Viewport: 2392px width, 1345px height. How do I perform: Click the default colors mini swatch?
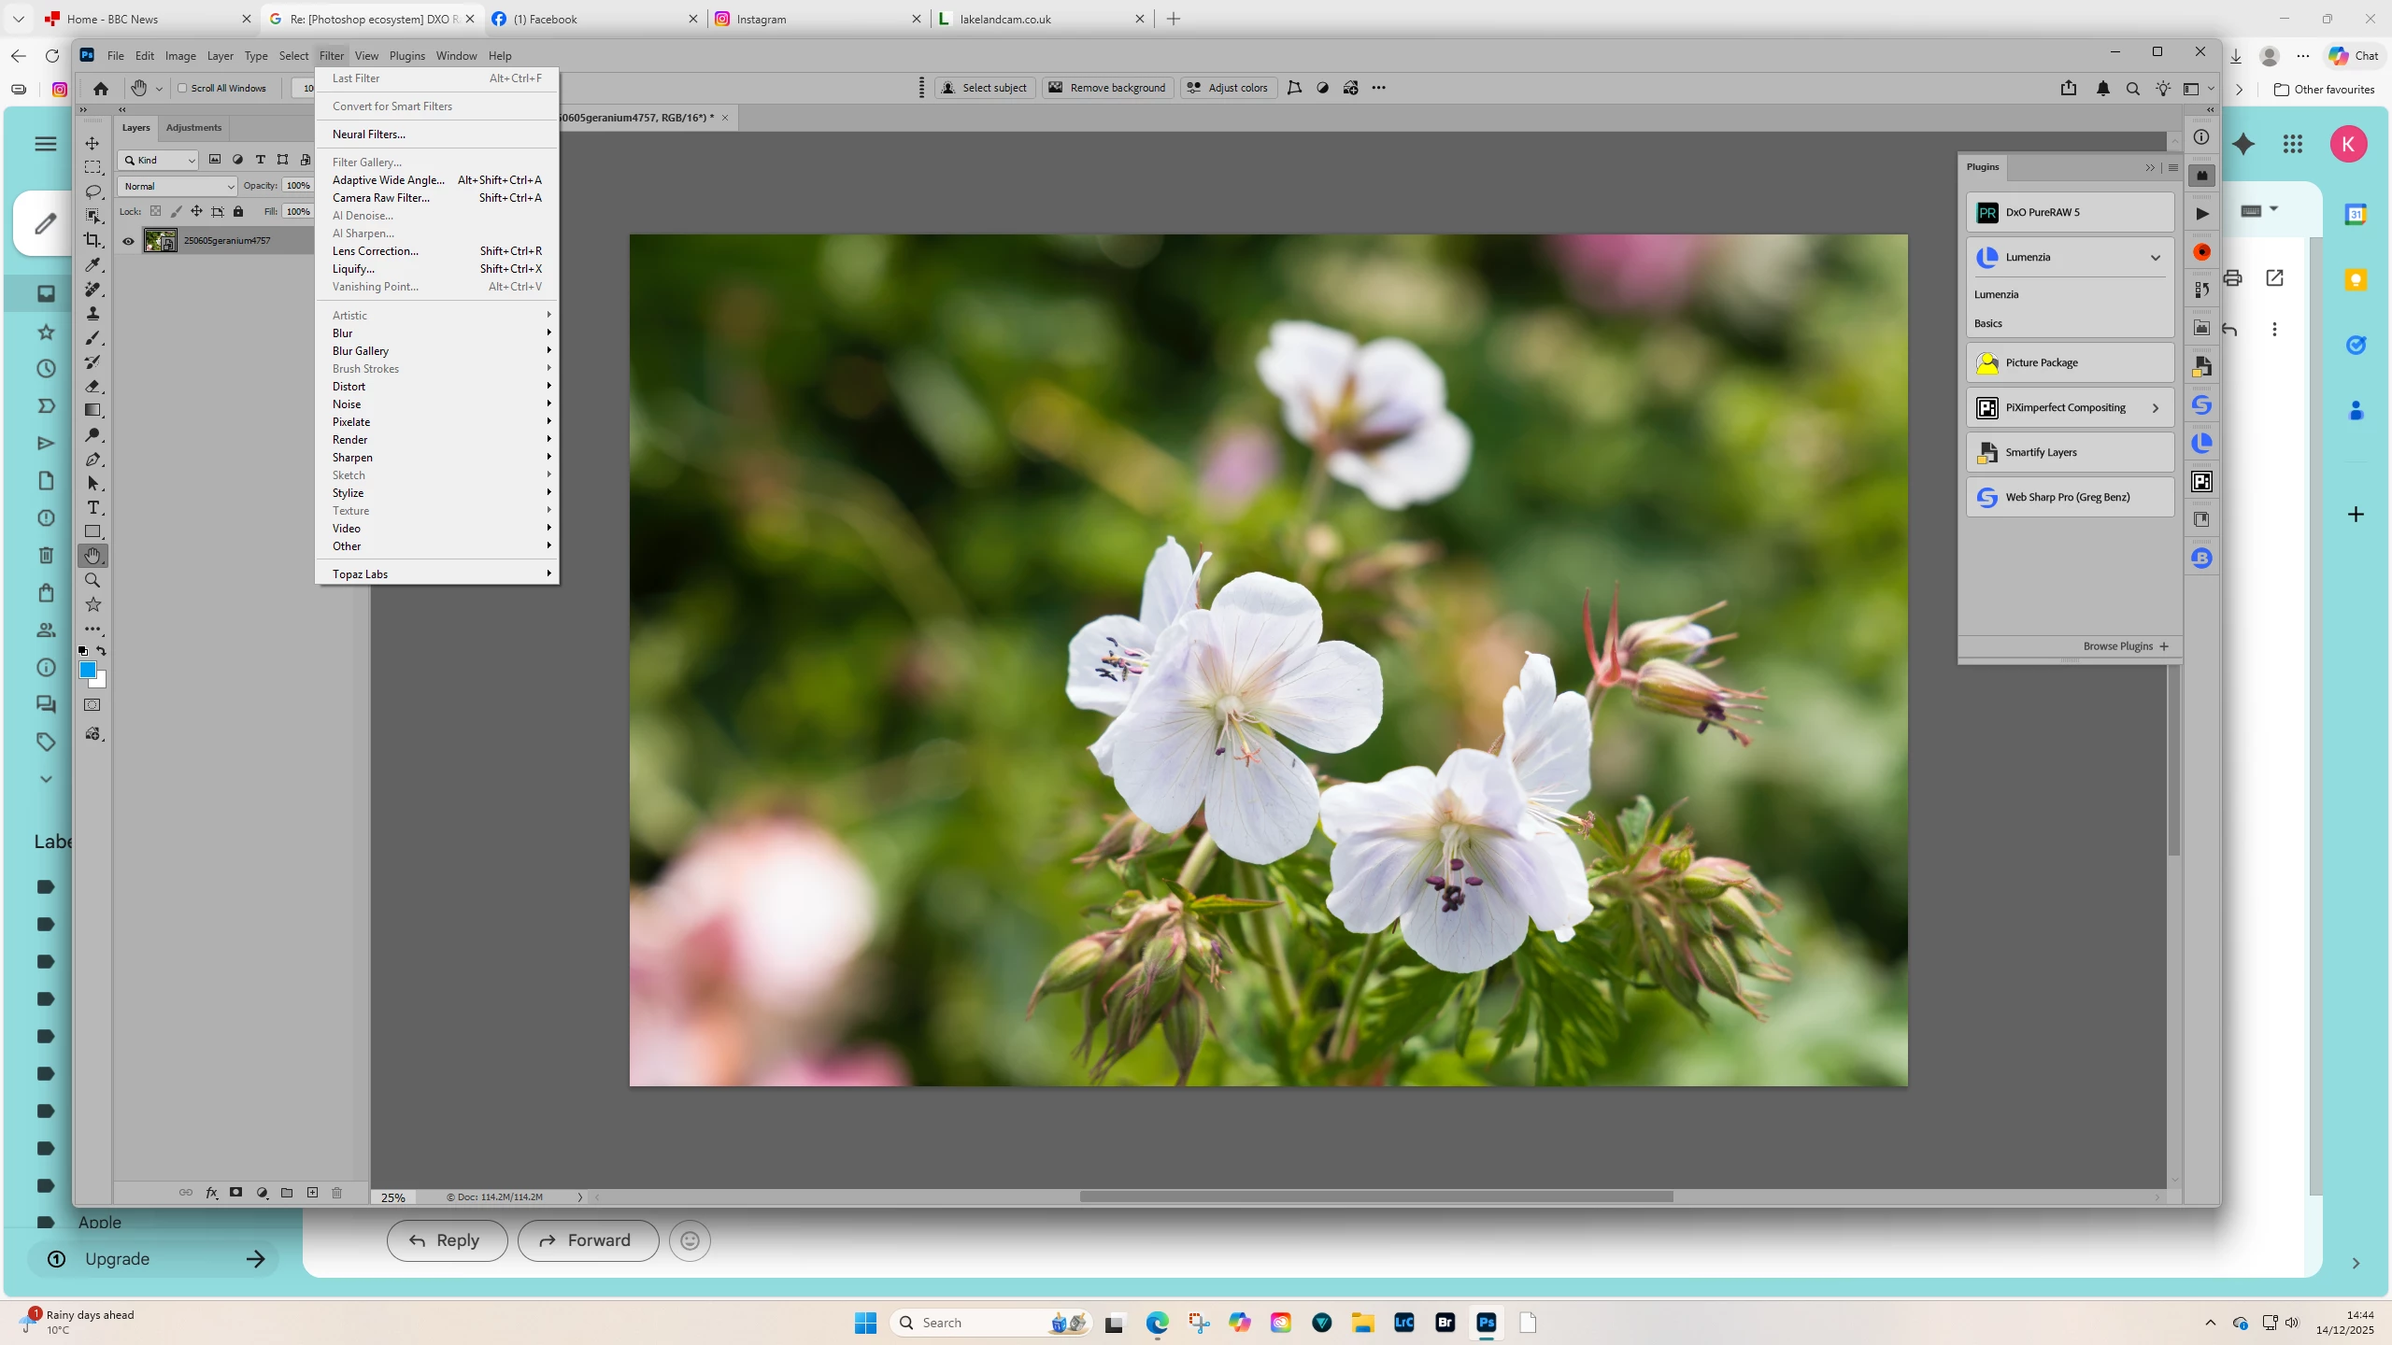(x=82, y=651)
